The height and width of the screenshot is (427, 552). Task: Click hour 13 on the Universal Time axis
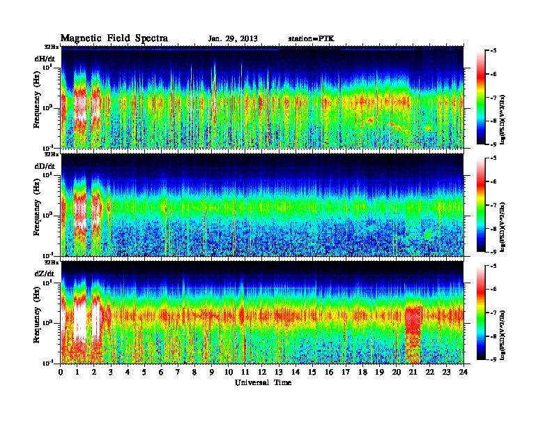[279, 372]
